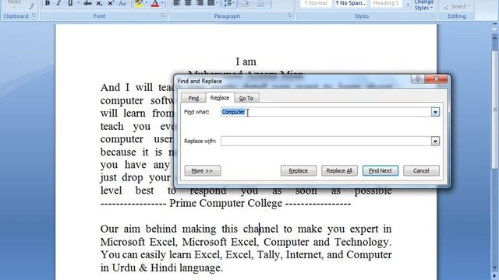The image size is (499, 280).
Task: Align text right
Action: pos(200,3)
